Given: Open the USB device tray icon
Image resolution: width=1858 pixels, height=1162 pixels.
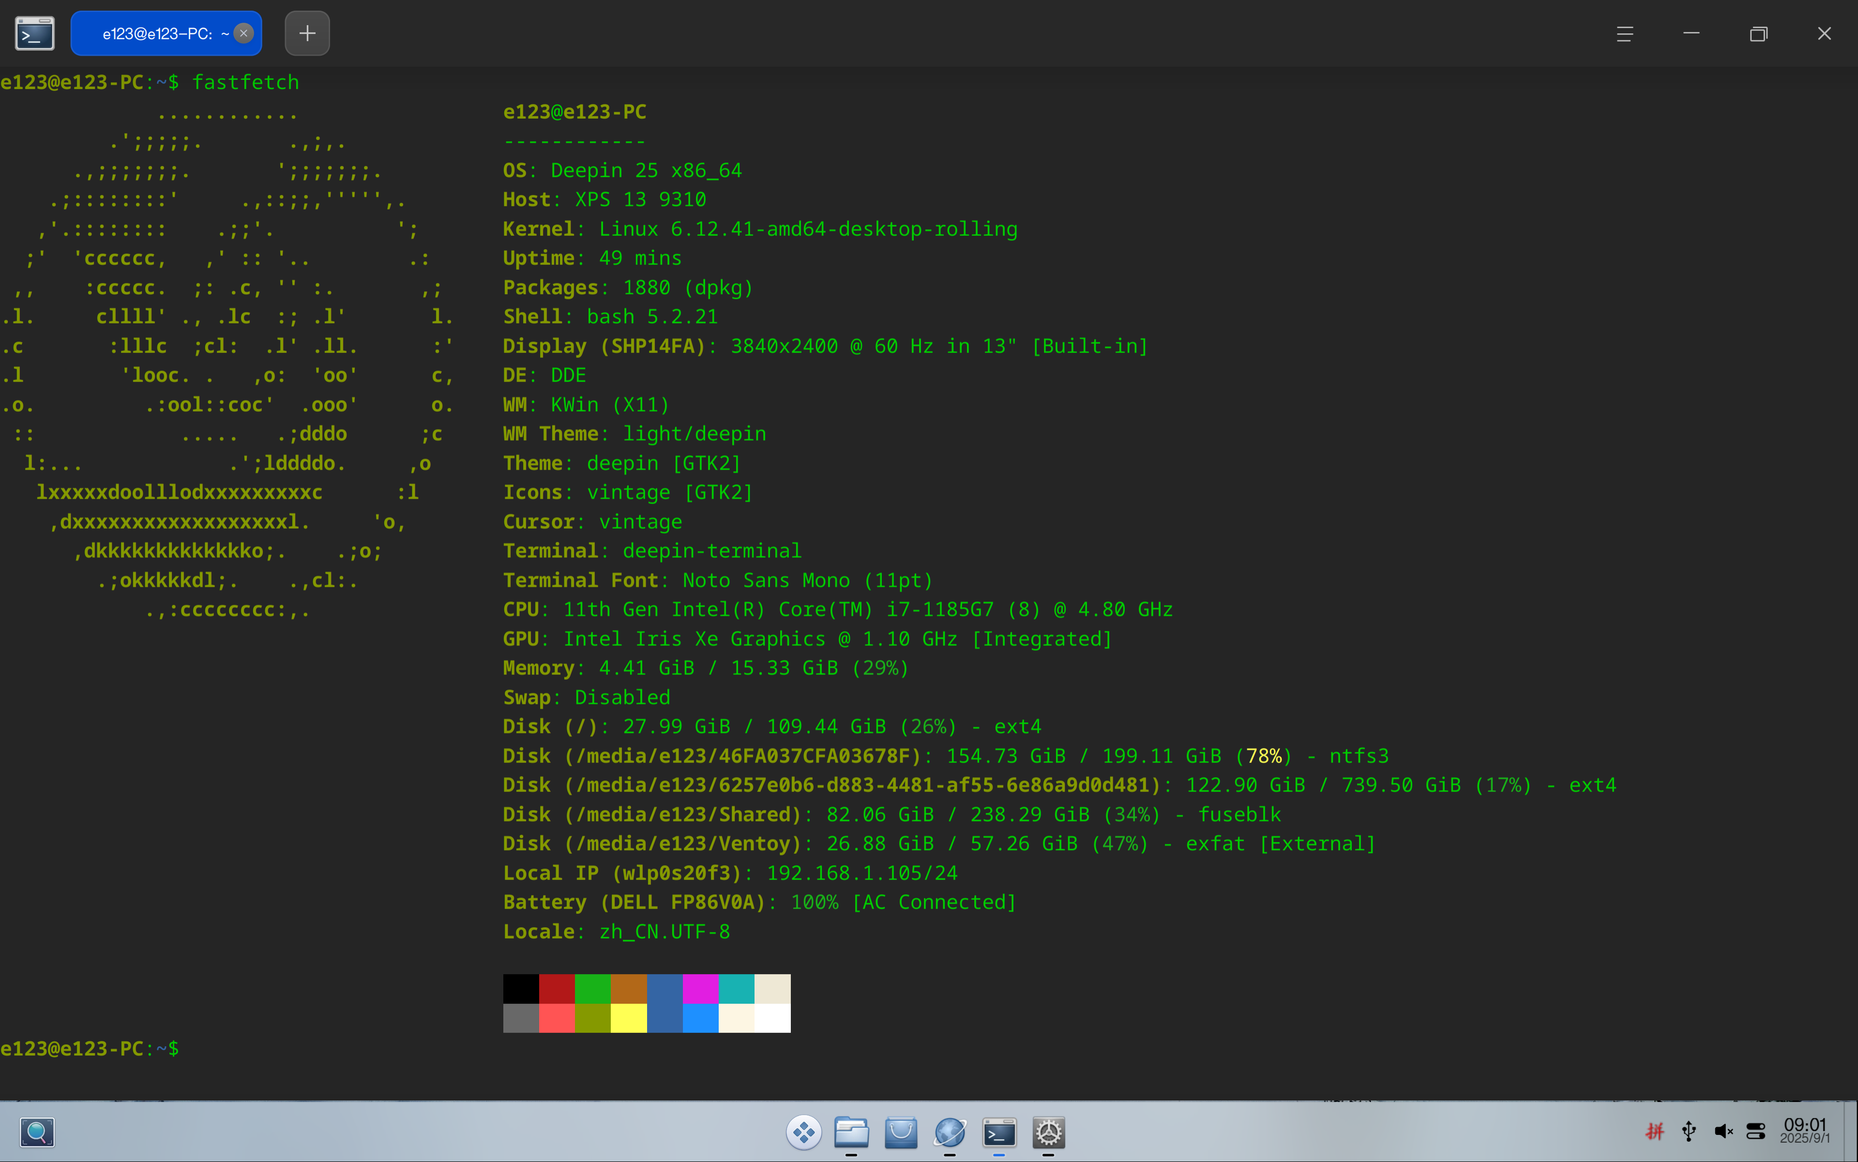Looking at the screenshot, I should pyautogui.click(x=1688, y=1131).
